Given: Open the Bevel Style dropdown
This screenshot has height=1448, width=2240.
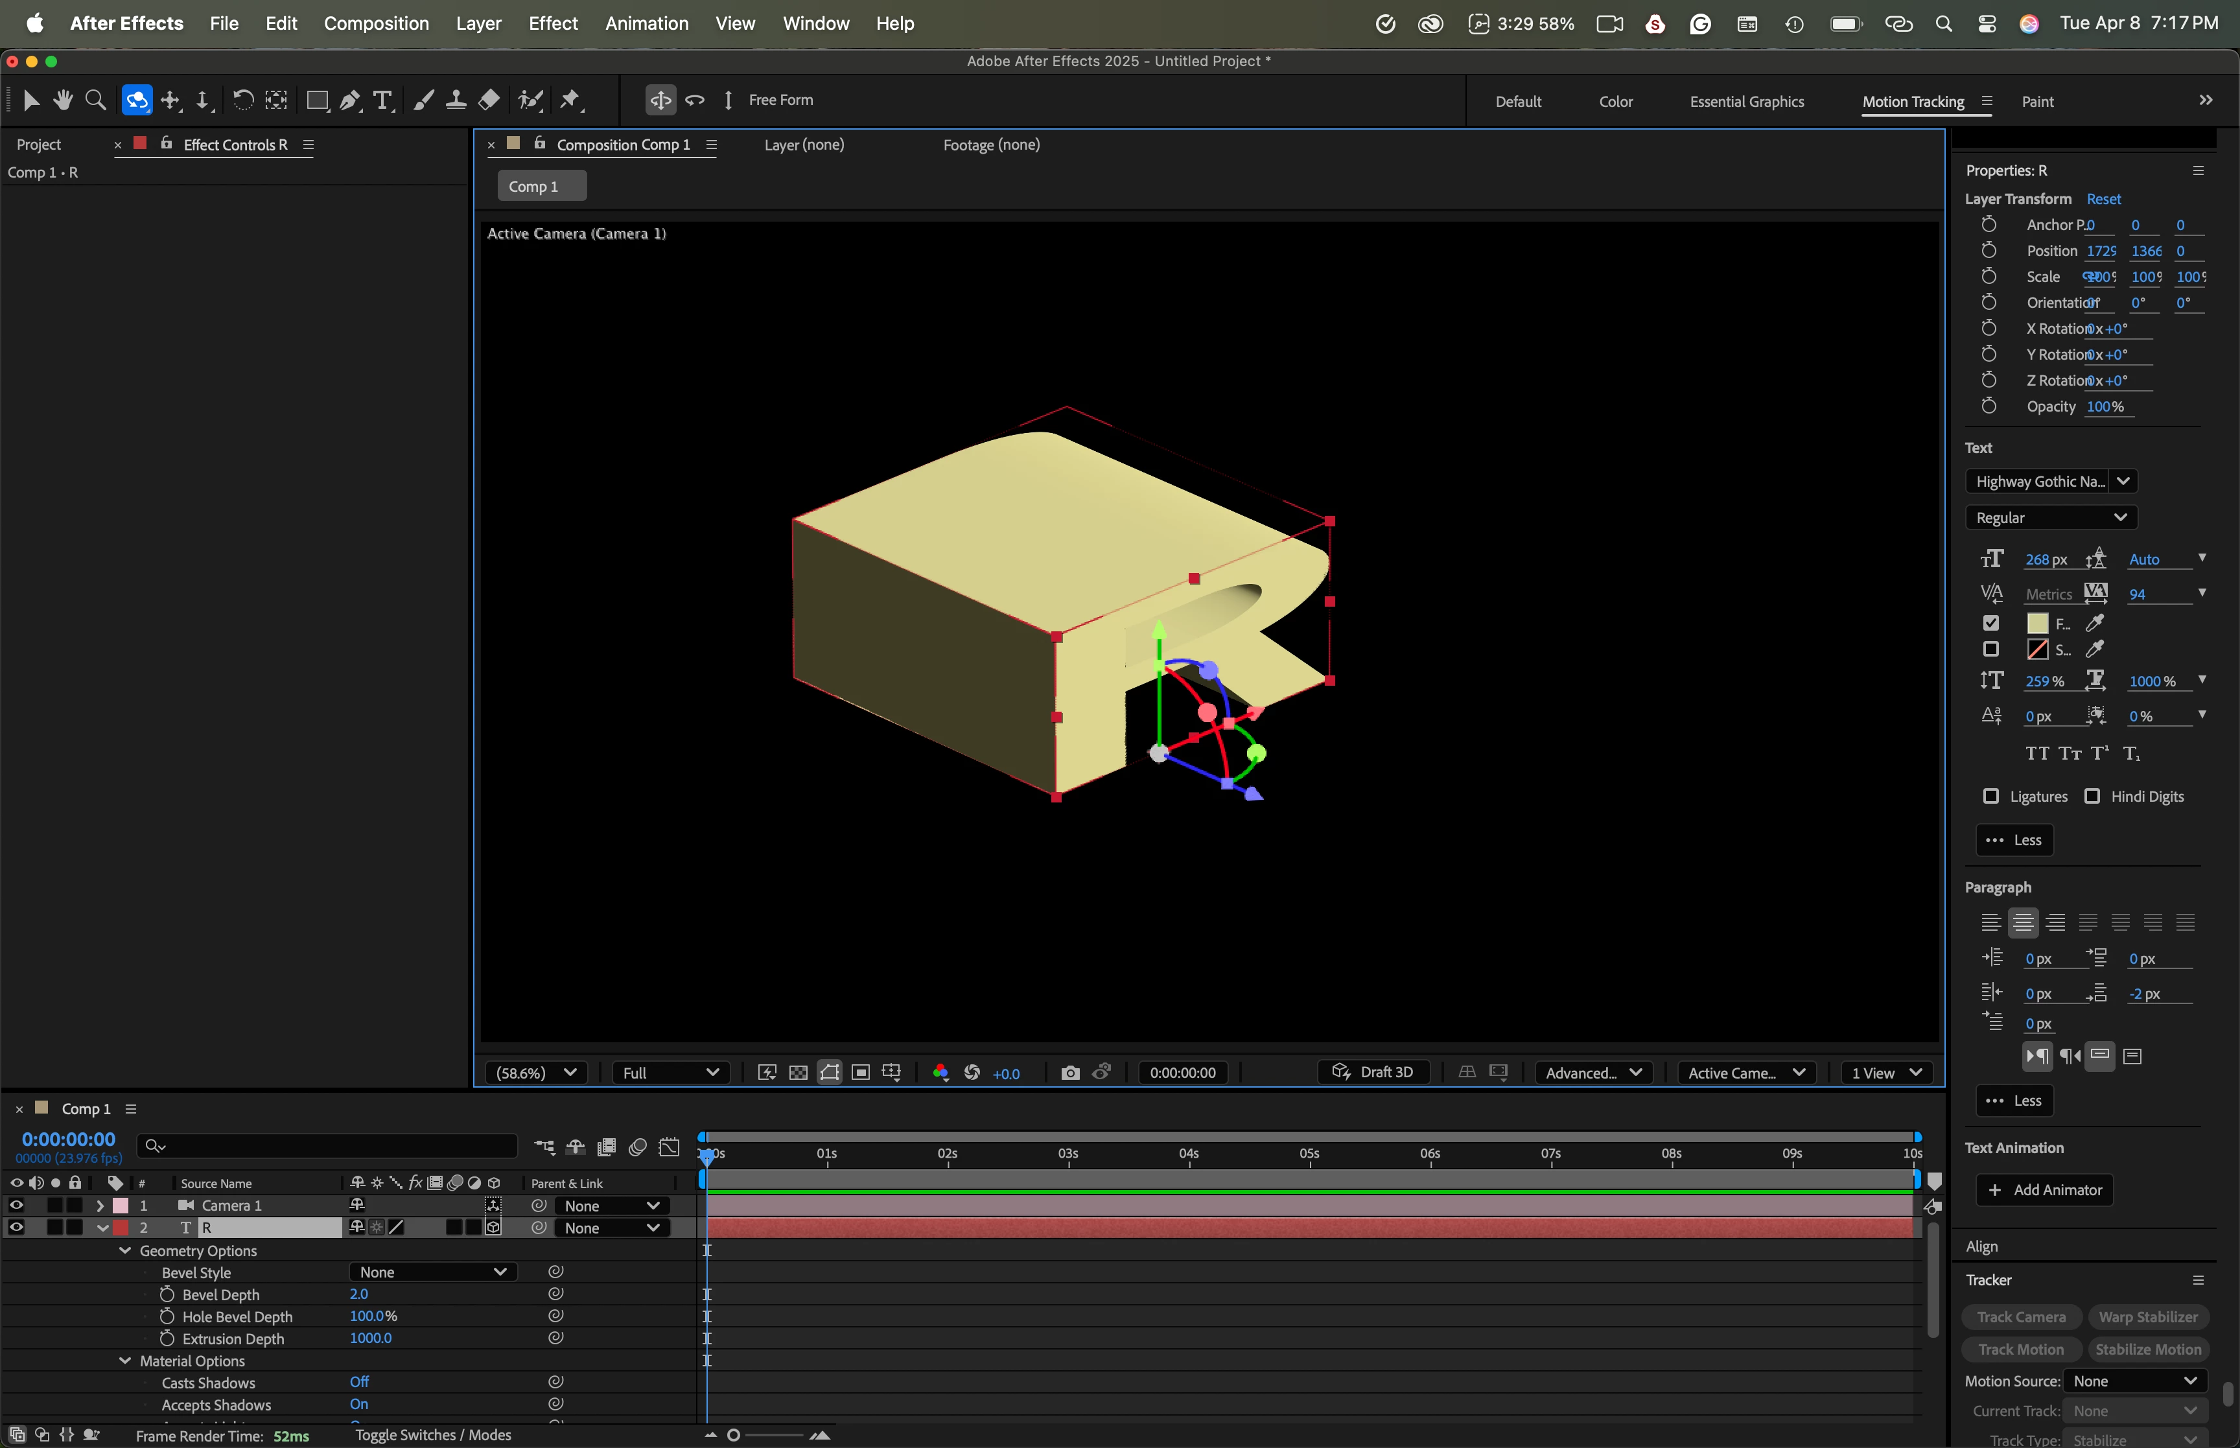Looking at the screenshot, I should click(432, 1272).
